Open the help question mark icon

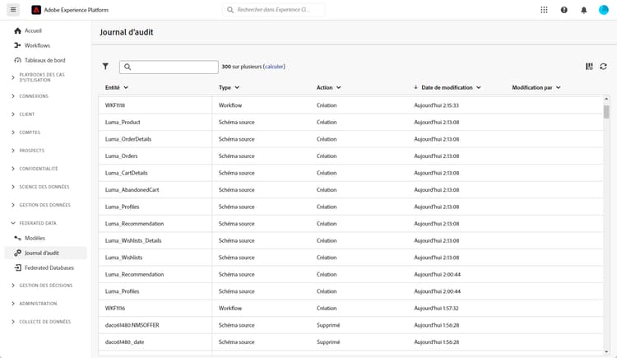tap(564, 10)
